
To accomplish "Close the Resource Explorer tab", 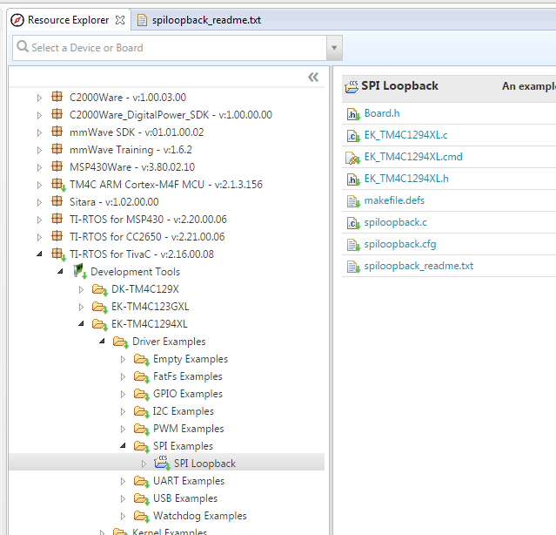I will click(120, 20).
